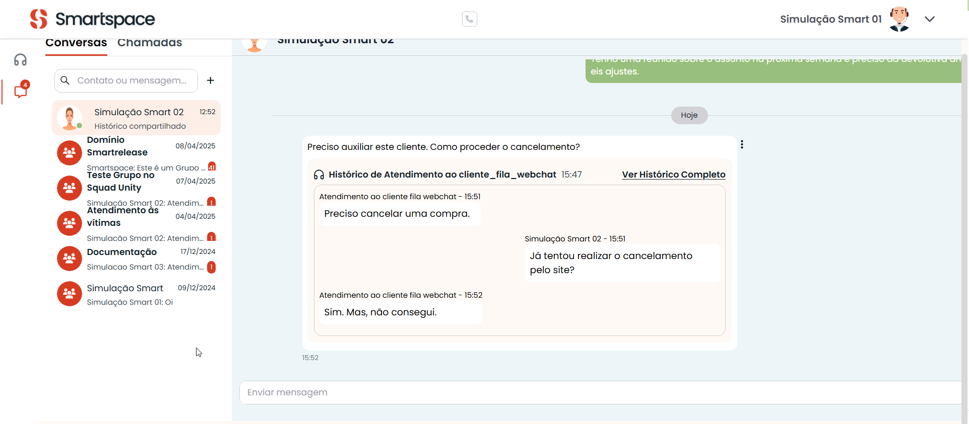Click the plus icon to start conversation

pos(211,80)
